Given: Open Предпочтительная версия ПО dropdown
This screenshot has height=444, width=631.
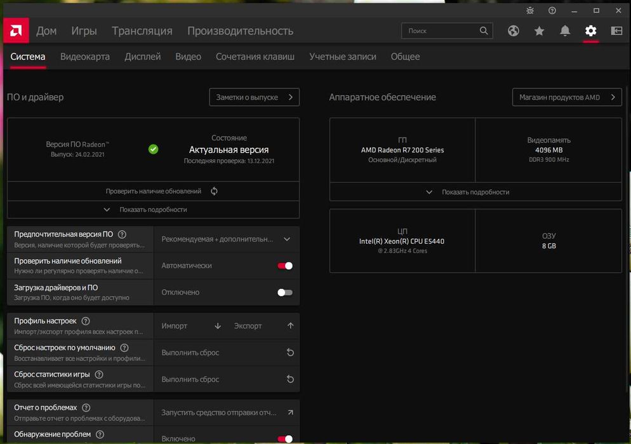Looking at the screenshot, I should (x=226, y=239).
